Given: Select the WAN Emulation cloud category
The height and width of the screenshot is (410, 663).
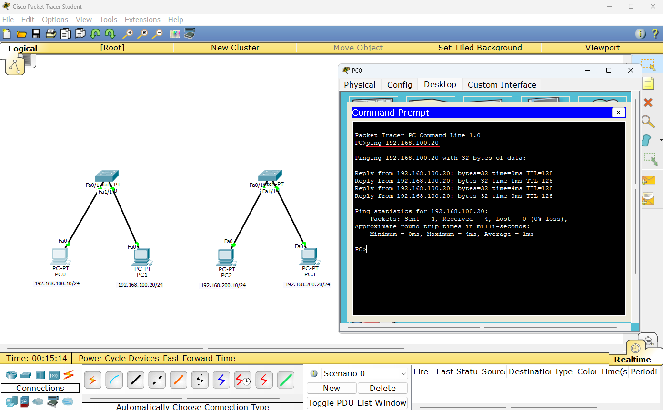Looking at the screenshot, I should click(x=38, y=401).
